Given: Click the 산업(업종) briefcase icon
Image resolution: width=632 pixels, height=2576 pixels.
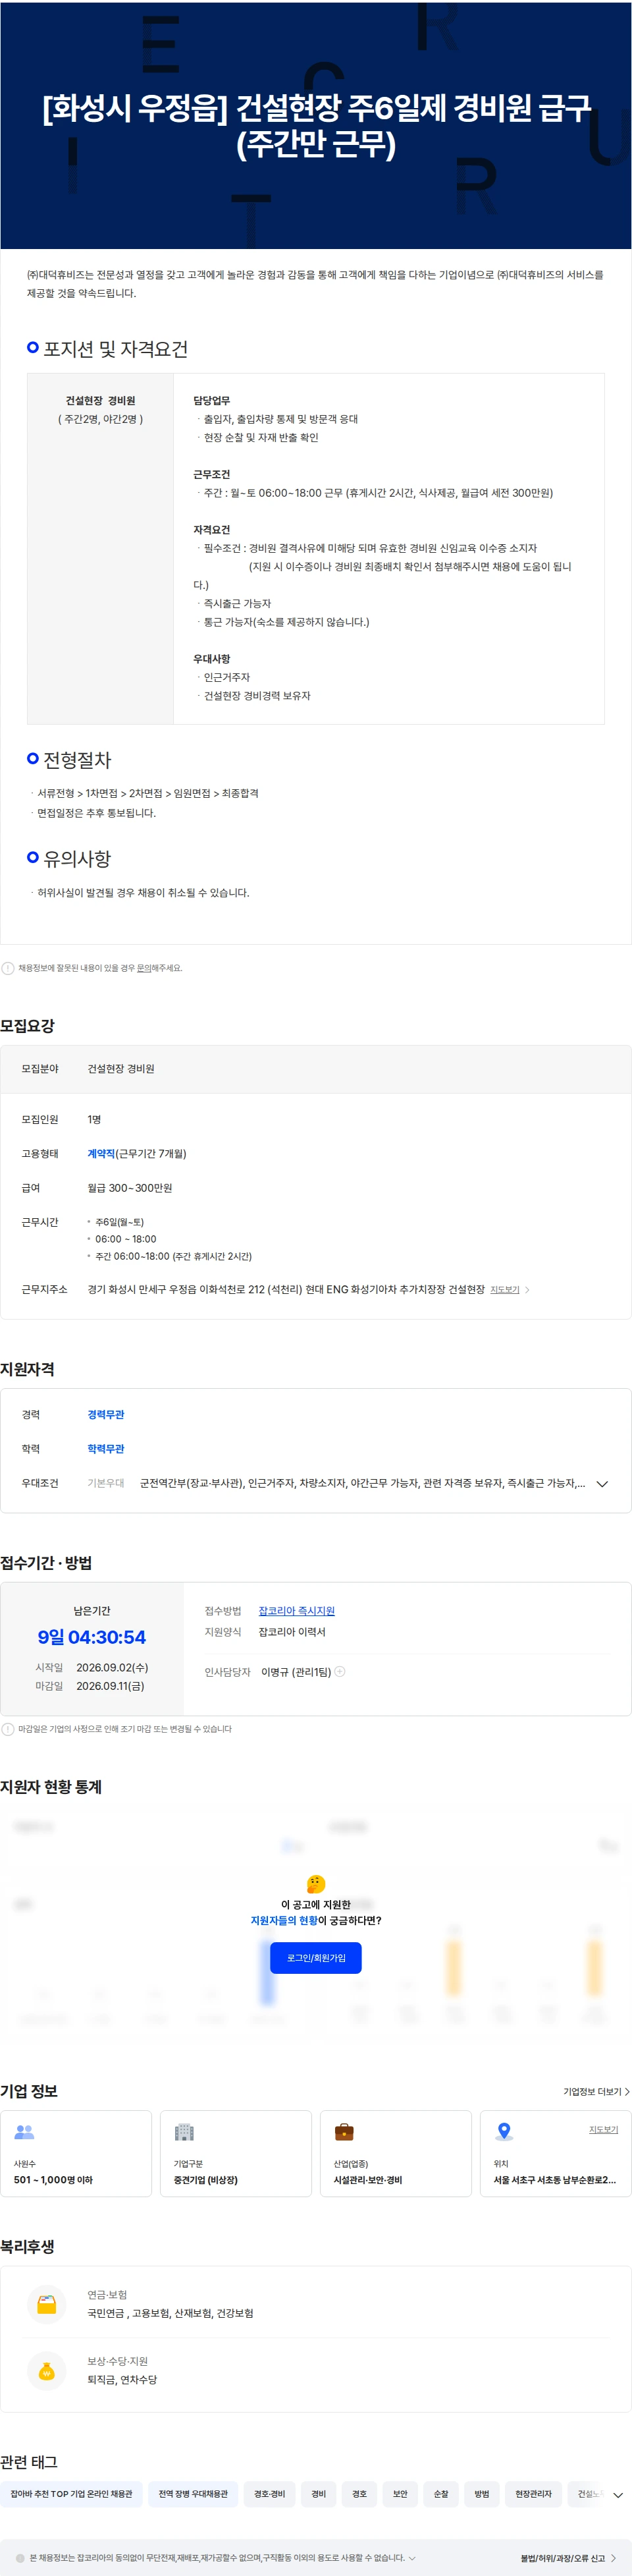Looking at the screenshot, I should pyautogui.click(x=344, y=2132).
